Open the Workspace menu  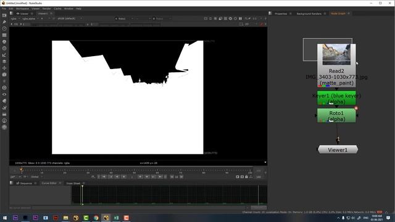pos(22,9)
